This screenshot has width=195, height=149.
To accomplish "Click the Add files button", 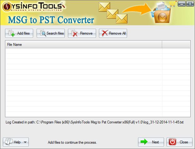I will 19,33.
